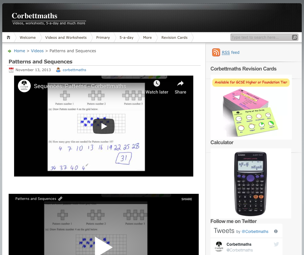This screenshot has height=255, width=304.
Task: Click the Videos breadcrumb link
Action: 37,51
